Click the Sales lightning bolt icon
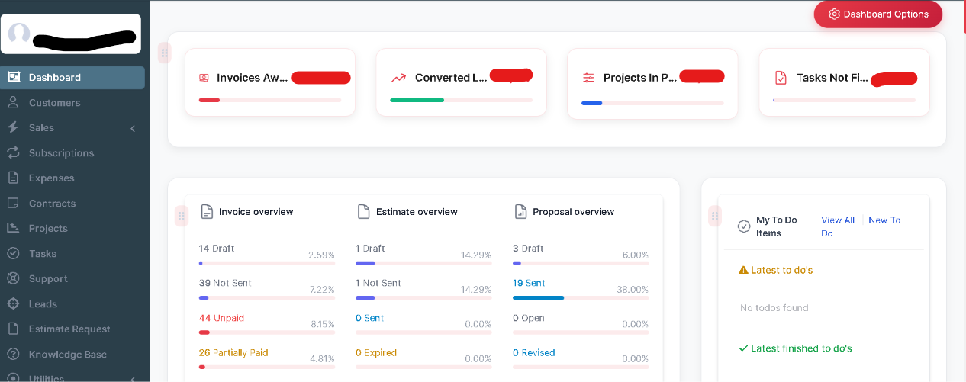The width and height of the screenshot is (966, 382). [13, 127]
